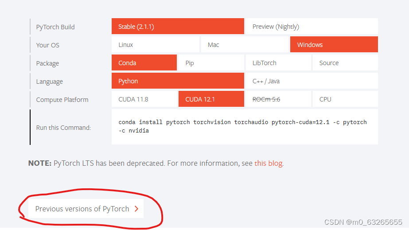The image size is (409, 230).
Task: Select the Pip package option
Action: (211, 62)
